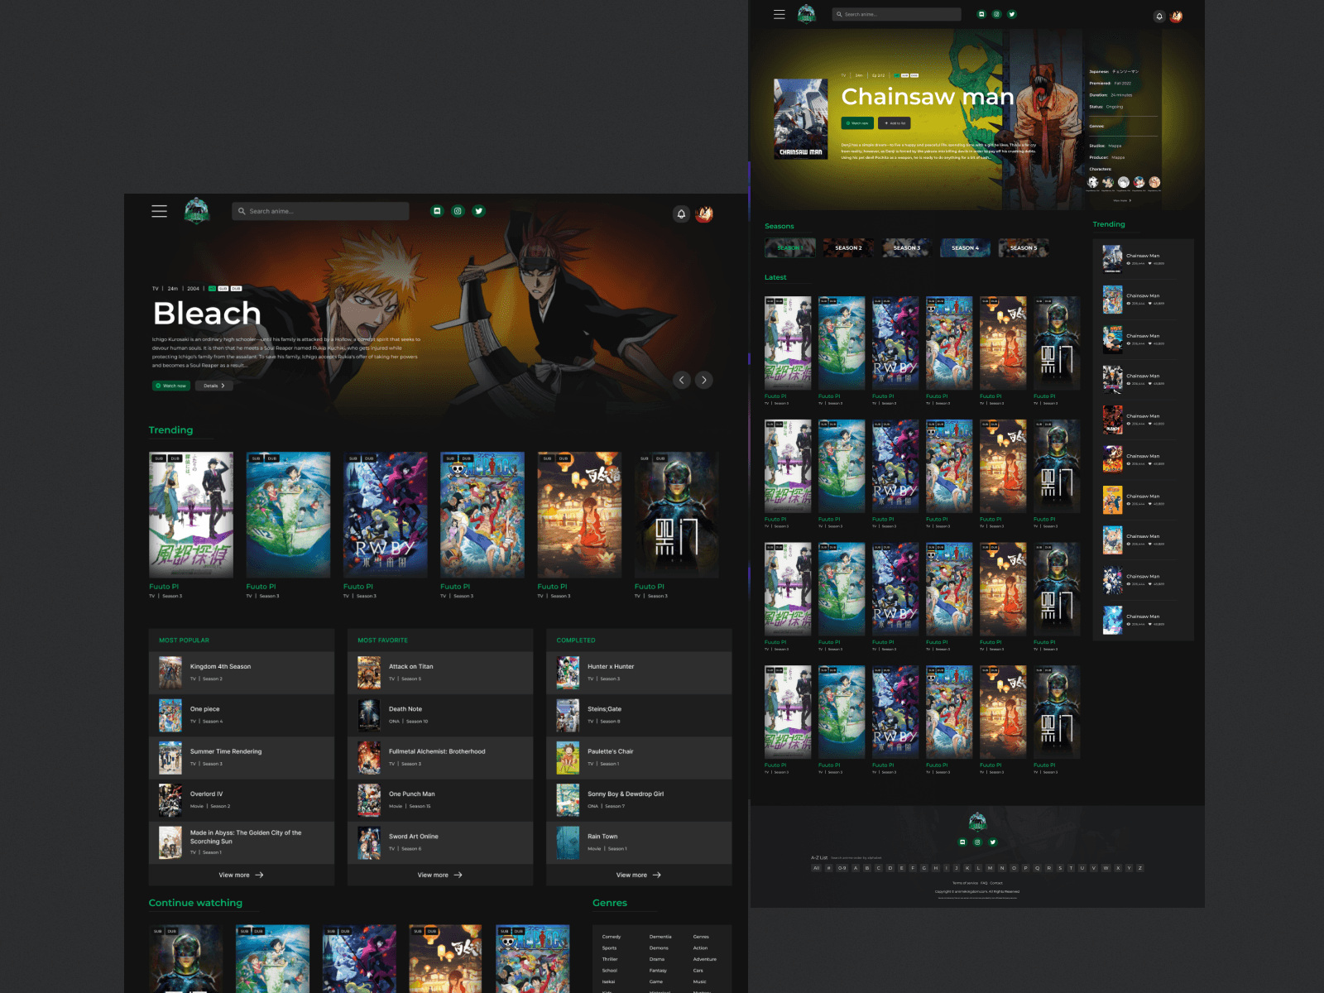
Task: Open hamburger menu on Chainsaw Man page
Action: 779,14
